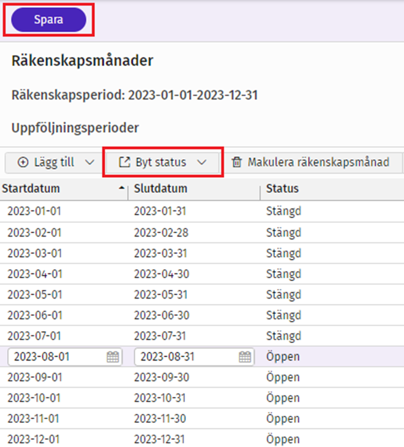Image resolution: width=404 pixels, height=447 pixels.
Task: Click end date 2023-12-31
Action: pos(160,439)
